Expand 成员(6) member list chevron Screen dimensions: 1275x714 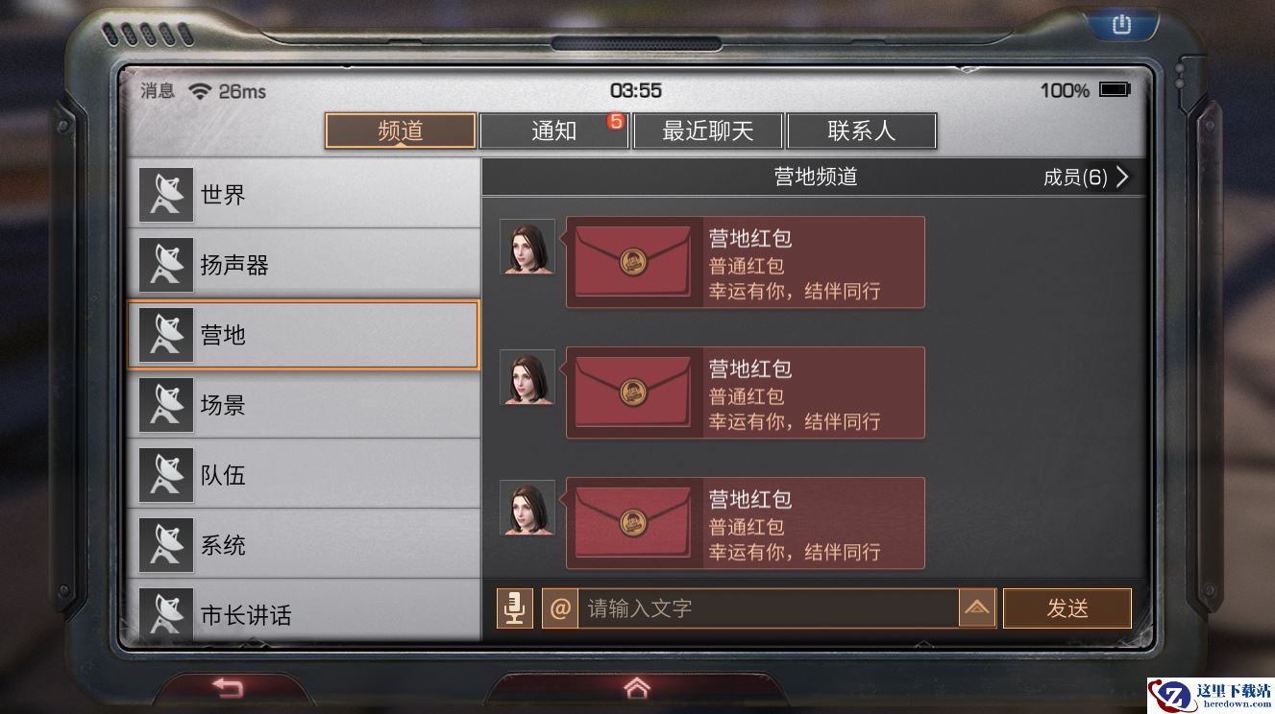1121,178
